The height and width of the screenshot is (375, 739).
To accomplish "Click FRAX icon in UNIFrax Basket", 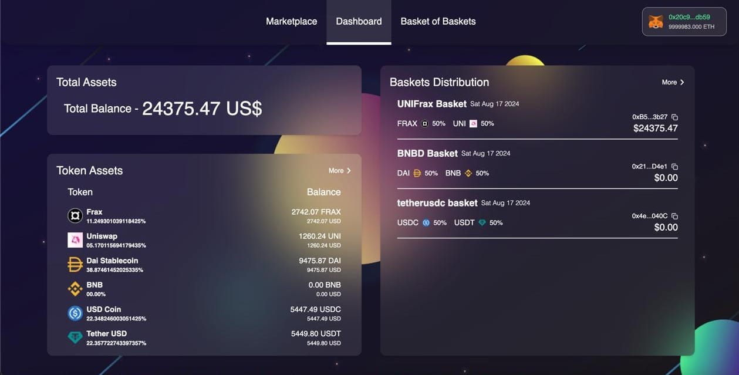I will coord(426,124).
